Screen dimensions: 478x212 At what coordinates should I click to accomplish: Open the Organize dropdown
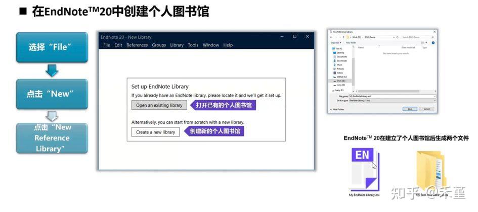(x=336, y=43)
